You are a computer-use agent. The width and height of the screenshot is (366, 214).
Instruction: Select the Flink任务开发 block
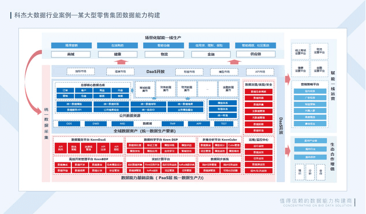coord(152,165)
